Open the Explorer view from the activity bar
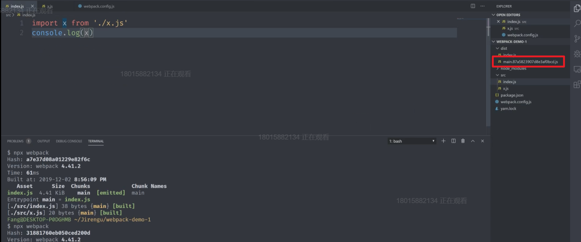581x242 pixels. [x=577, y=8]
